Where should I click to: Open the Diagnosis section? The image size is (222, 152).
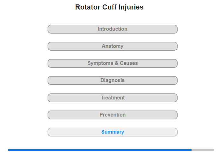click(112, 80)
